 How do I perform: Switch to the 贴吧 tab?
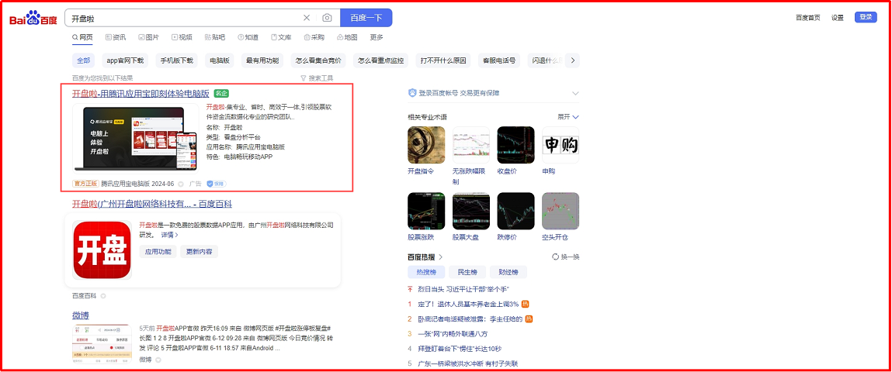[x=214, y=37]
